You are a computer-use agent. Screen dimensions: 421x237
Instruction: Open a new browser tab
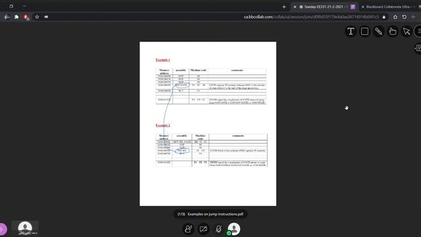(x=284, y=7)
